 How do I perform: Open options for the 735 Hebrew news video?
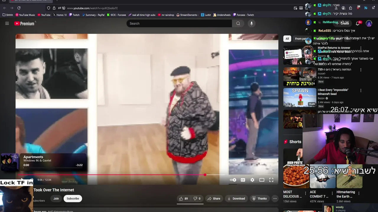point(361,70)
